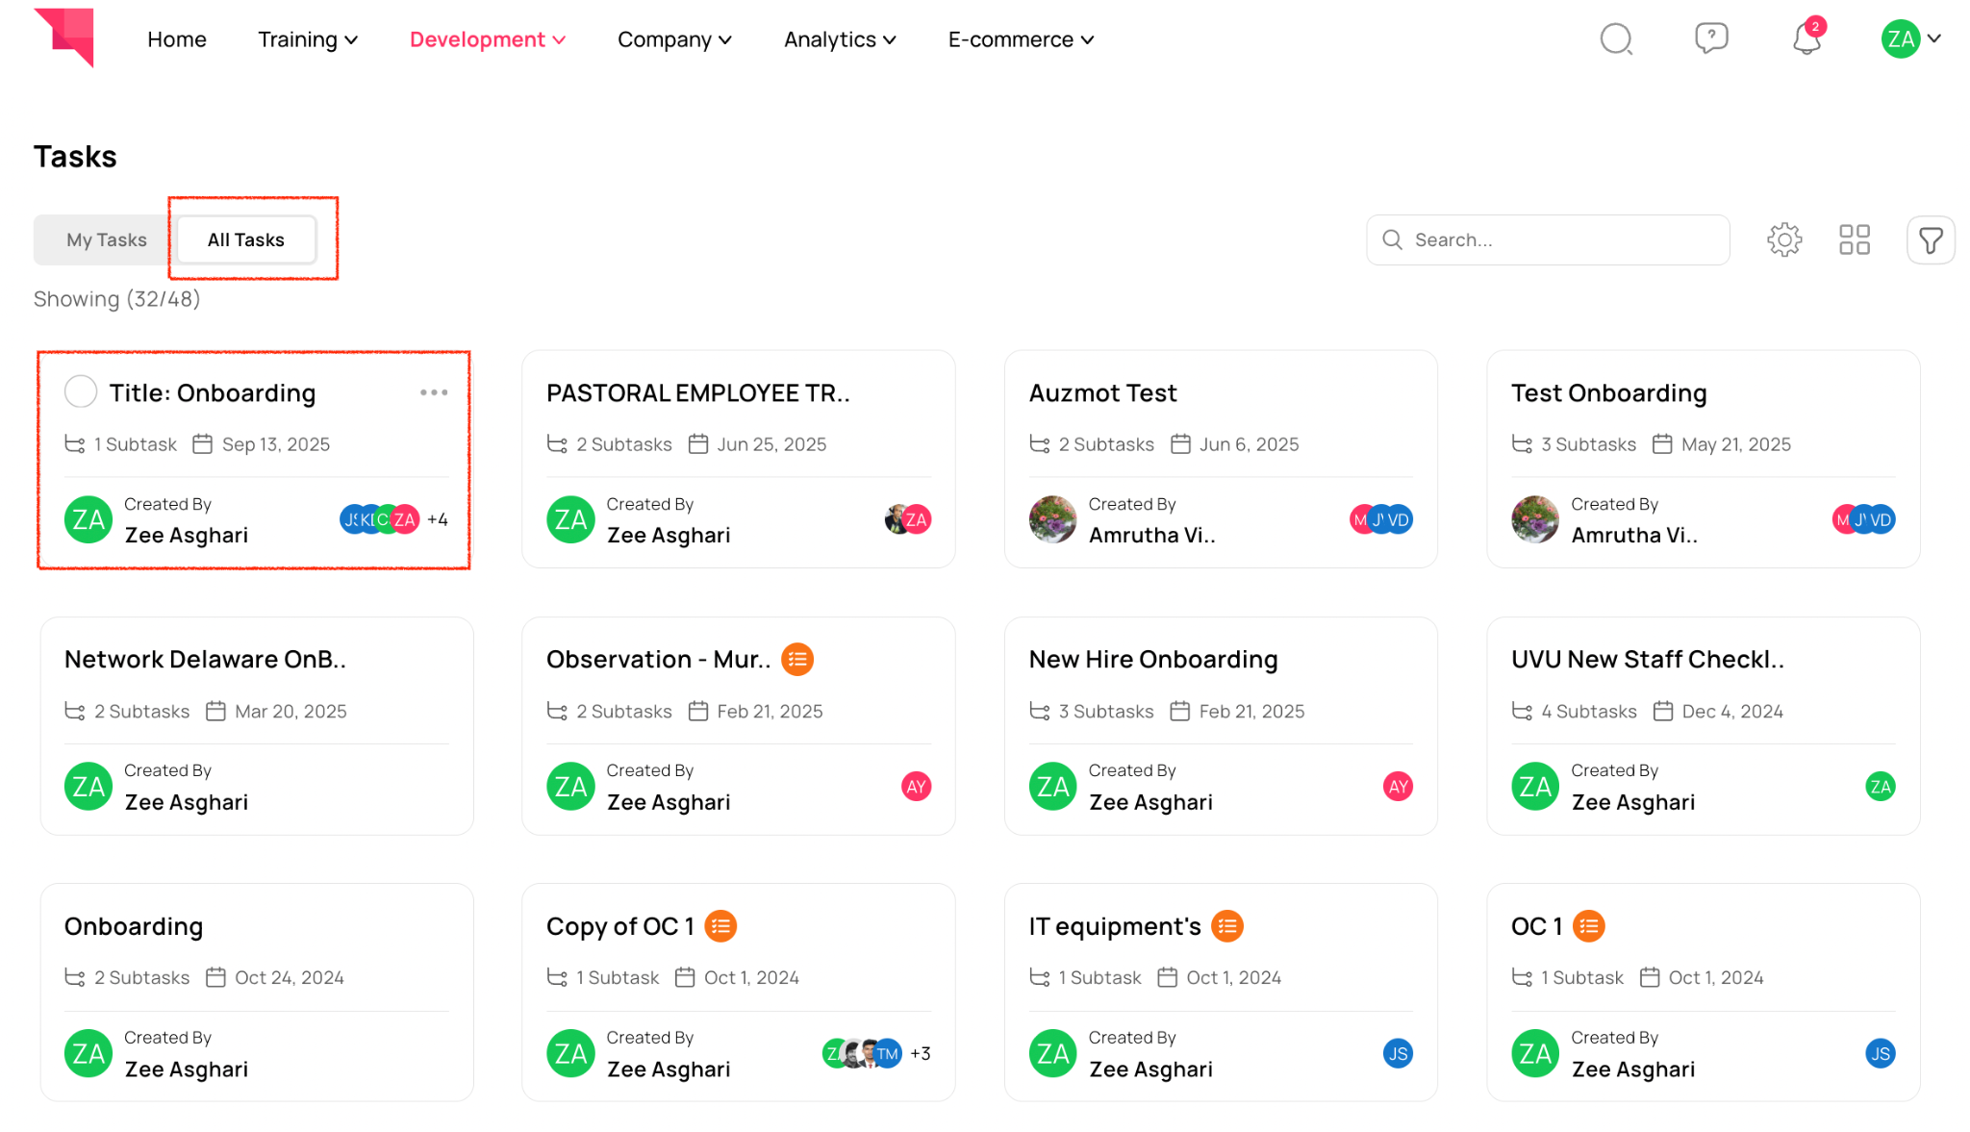Screen dimensions: 1970x1132
Task: Mark Title: Onboarding task complete circle
Action: 81,392
